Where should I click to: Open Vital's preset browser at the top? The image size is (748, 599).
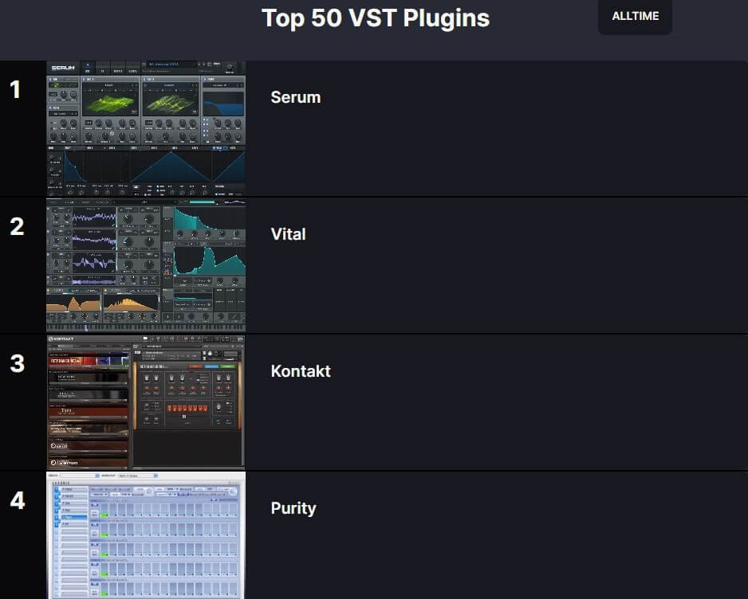[x=144, y=201]
